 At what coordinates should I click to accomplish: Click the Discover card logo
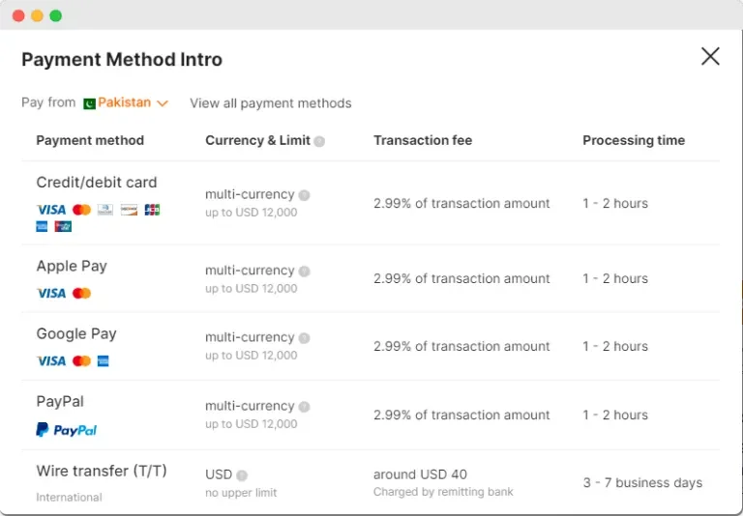[129, 210]
